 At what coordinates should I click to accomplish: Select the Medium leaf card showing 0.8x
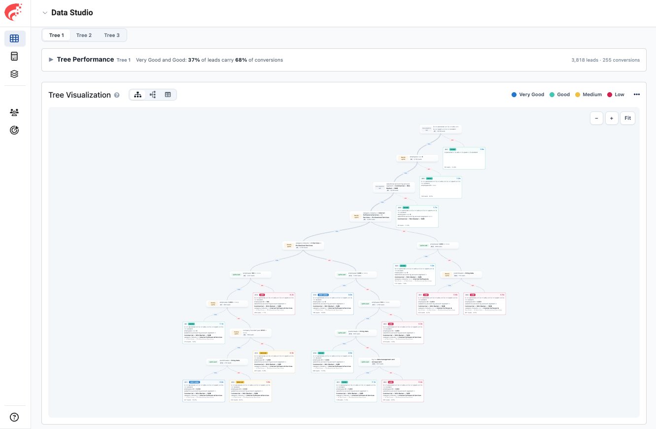coord(250,391)
